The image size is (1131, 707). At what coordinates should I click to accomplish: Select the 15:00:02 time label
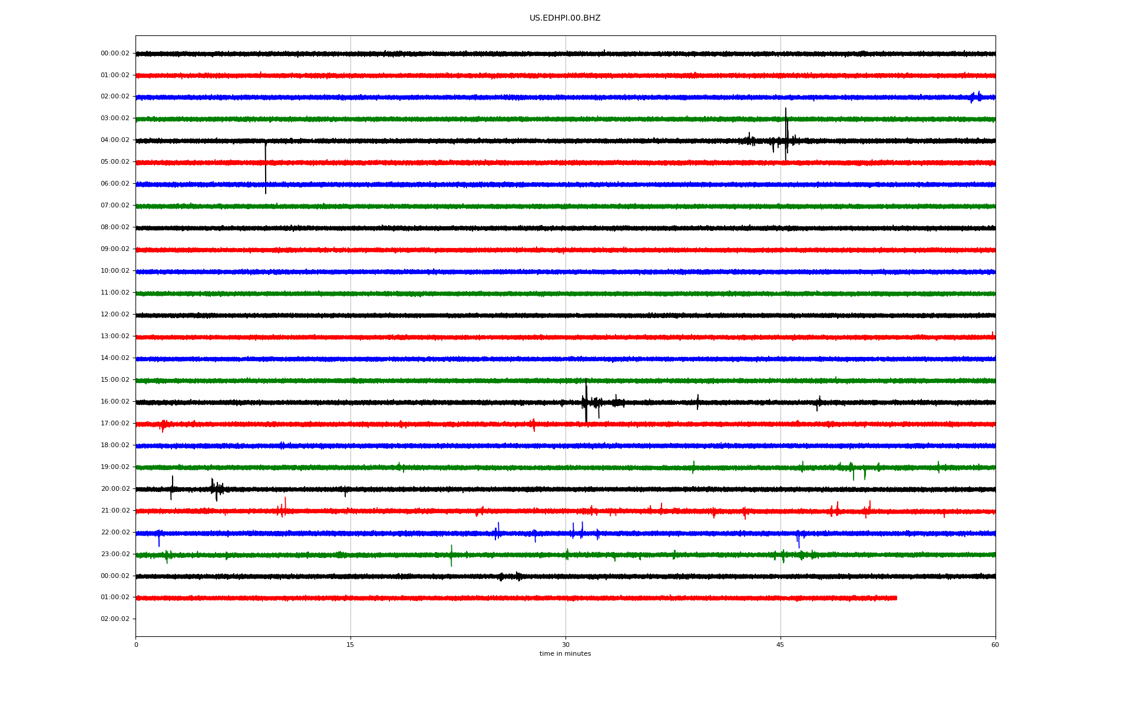click(115, 380)
